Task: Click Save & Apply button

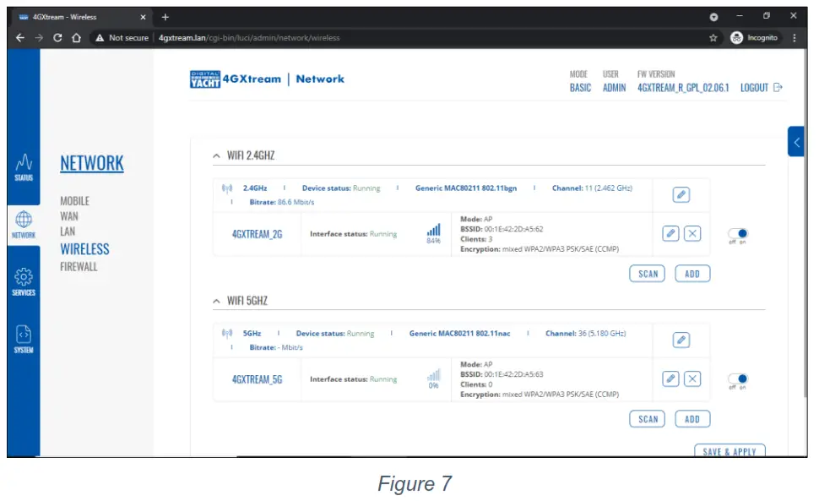Action: tap(730, 451)
